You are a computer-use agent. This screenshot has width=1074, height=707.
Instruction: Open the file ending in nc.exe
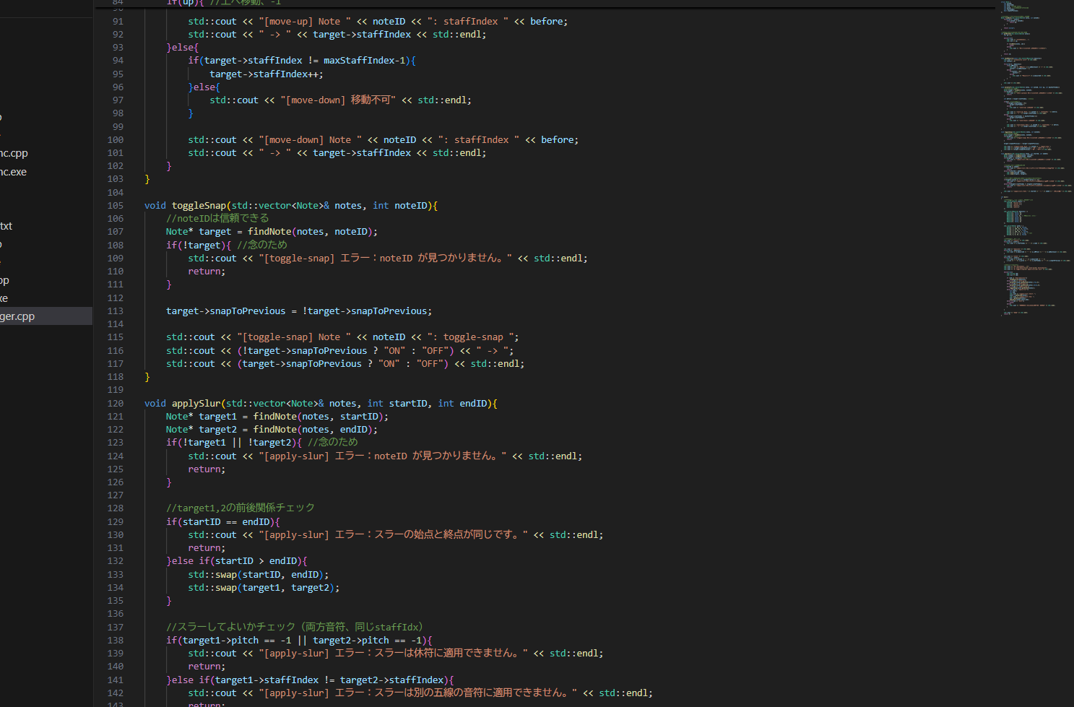point(14,172)
